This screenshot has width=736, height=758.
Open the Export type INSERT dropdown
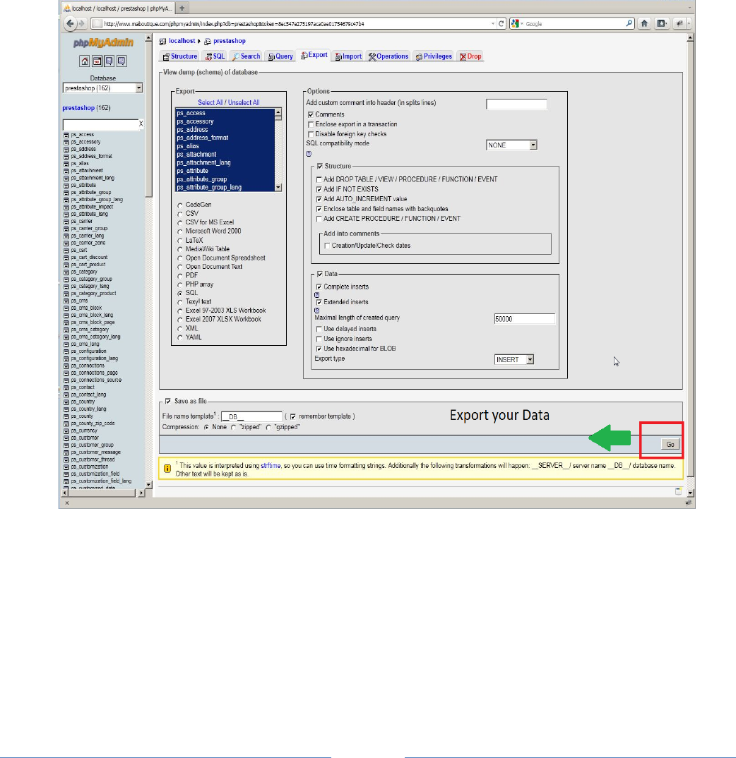tap(514, 360)
